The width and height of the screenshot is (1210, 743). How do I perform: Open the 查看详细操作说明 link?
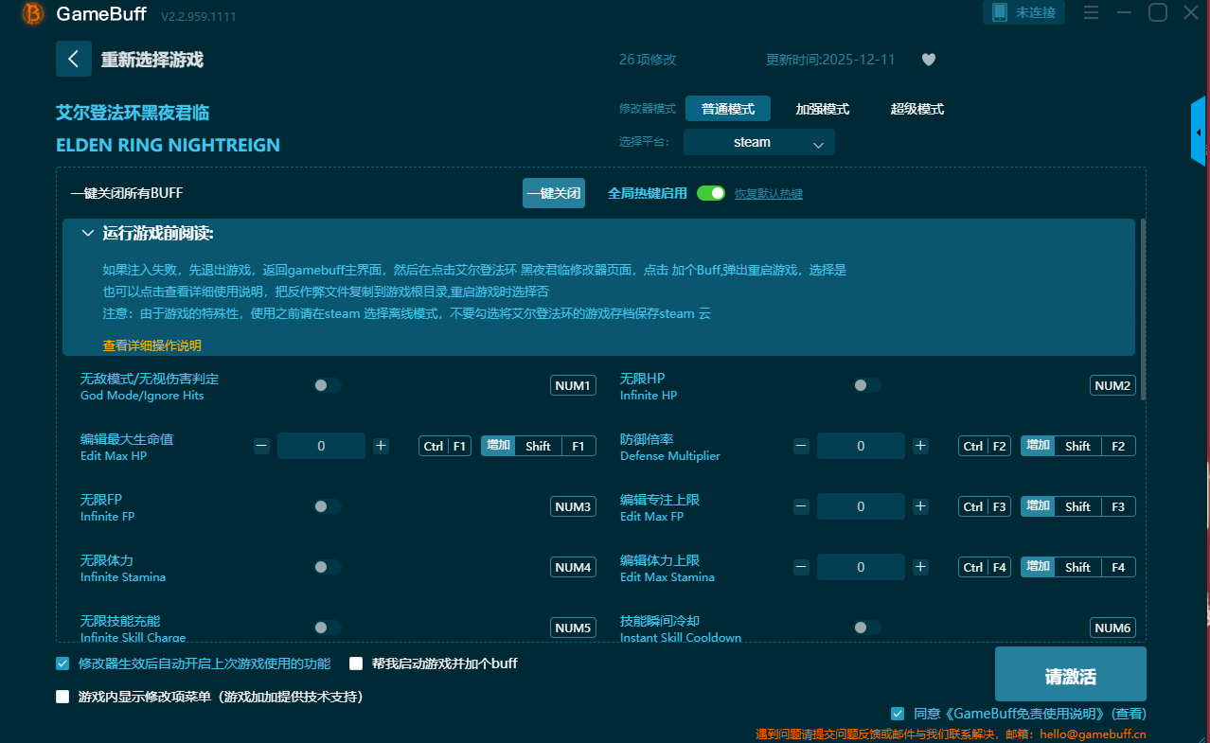151,345
